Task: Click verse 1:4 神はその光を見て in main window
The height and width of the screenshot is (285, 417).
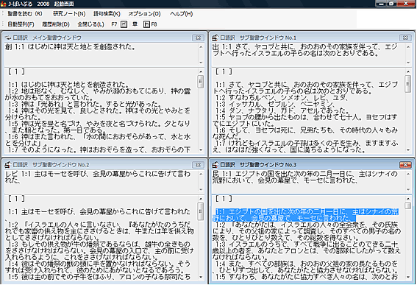Action: pos(98,113)
